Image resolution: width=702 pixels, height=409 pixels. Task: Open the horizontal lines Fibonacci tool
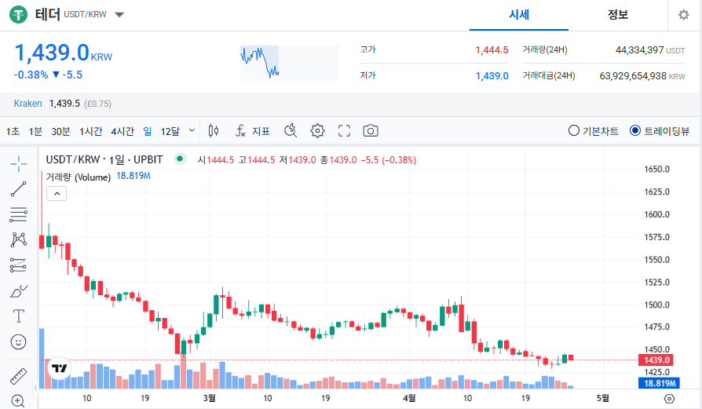(18, 215)
